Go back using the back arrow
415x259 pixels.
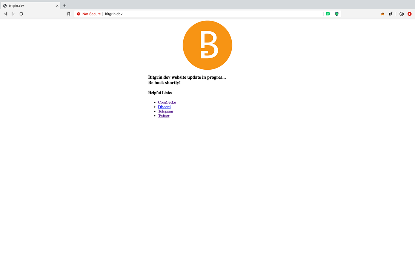coord(6,14)
